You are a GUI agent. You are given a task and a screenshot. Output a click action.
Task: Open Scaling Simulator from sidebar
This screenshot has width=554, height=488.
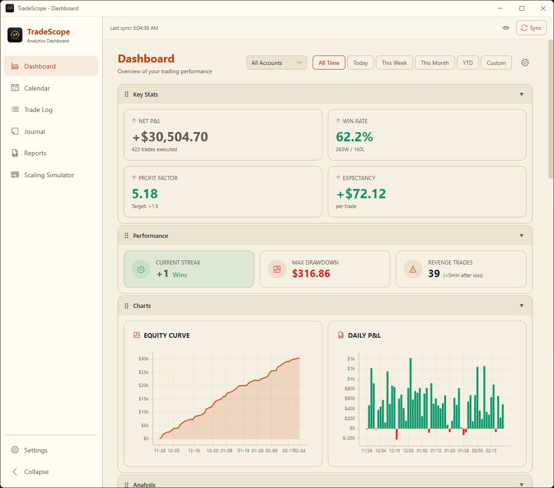coord(49,175)
